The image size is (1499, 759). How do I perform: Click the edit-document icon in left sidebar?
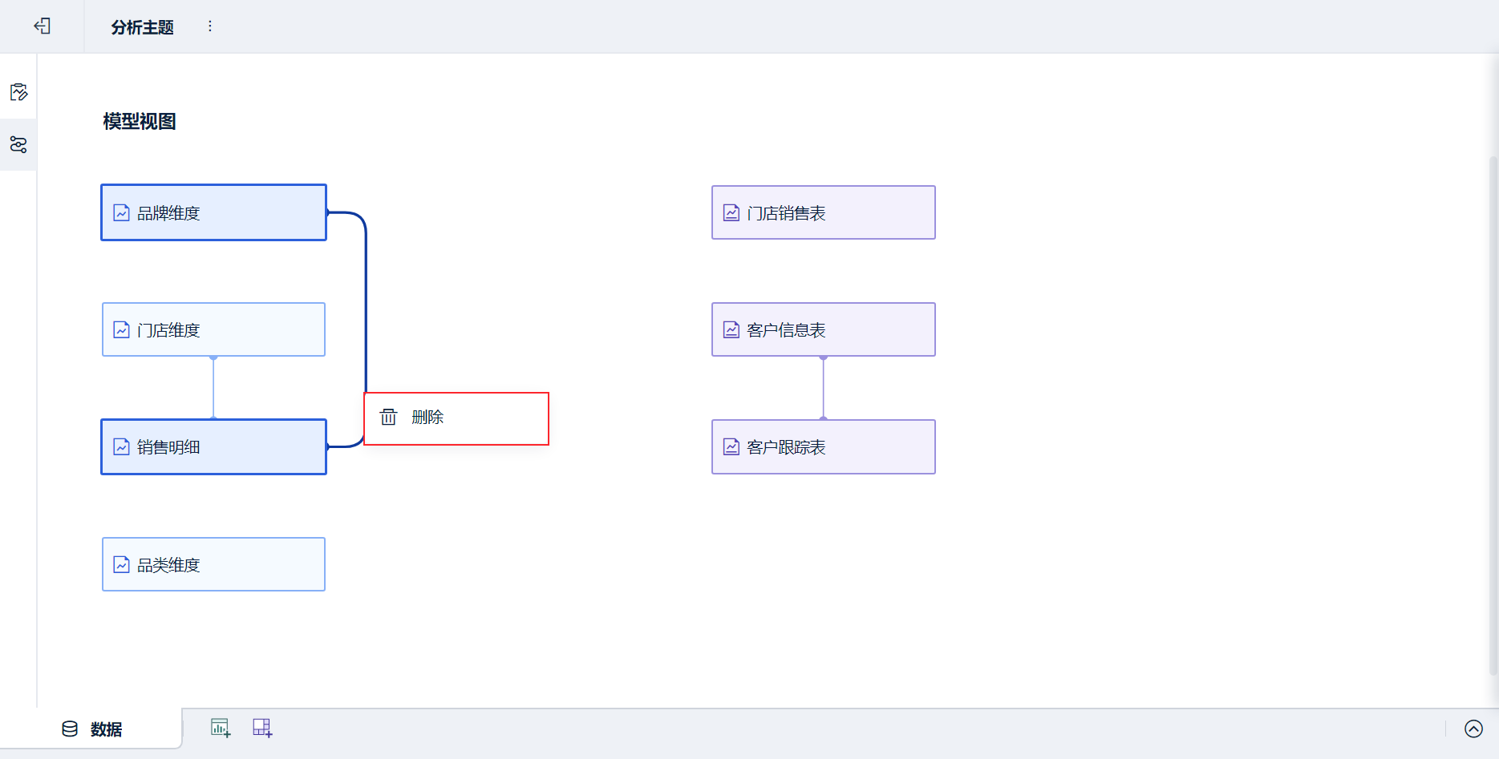pos(18,92)
